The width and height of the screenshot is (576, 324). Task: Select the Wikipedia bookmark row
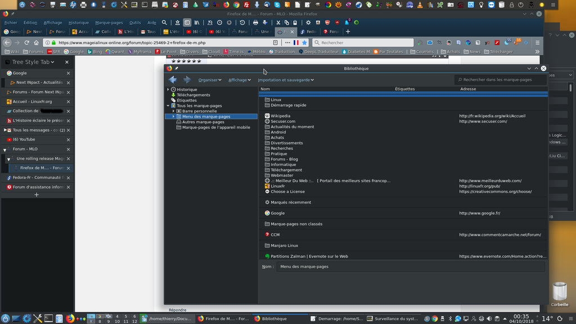coord(403,116)
